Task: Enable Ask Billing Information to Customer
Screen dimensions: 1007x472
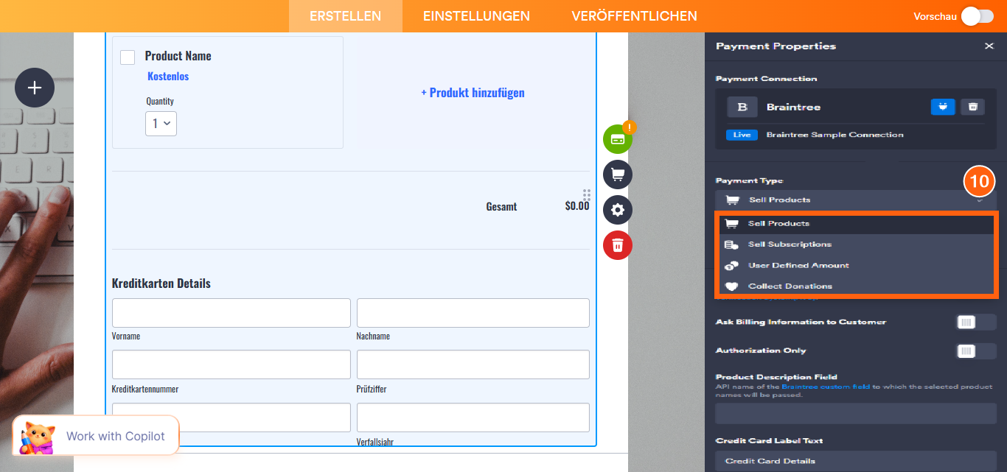Action: 975,322
